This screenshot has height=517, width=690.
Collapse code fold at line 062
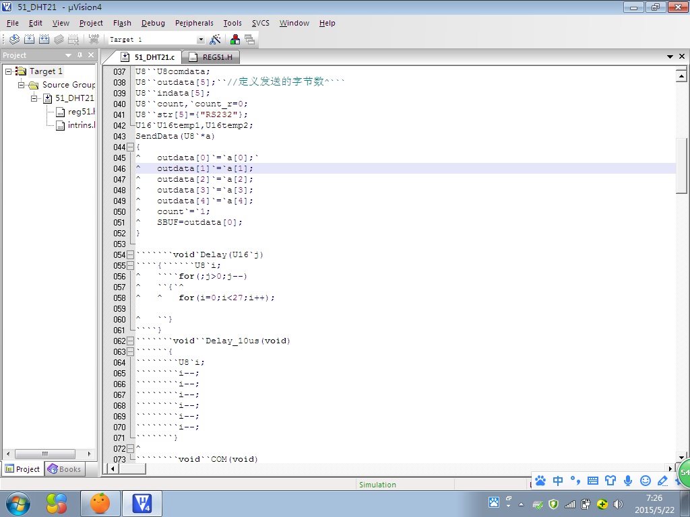pyautogui.click(x=130, y=341)
